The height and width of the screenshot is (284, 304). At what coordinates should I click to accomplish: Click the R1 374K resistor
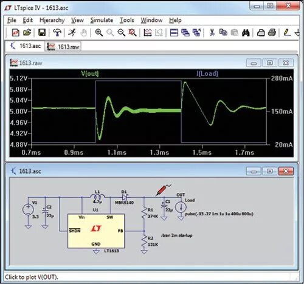pos(144,213)
